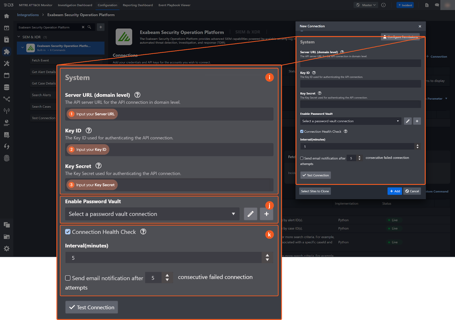Switch to Event Playbook Viewer tab
The image size is (455, 320).
(174, 5)
